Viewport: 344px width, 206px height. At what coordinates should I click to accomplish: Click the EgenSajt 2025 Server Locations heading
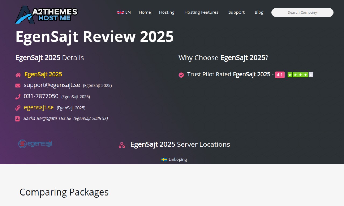pyautogui.click(x=180, y=144)
